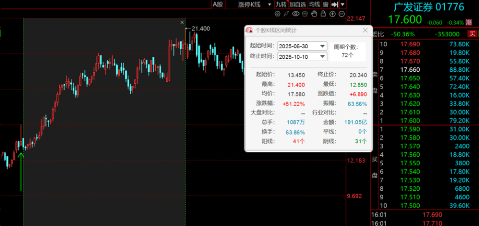
Task: Click the 振幅 value 63.56%
Action: [357, 104]
